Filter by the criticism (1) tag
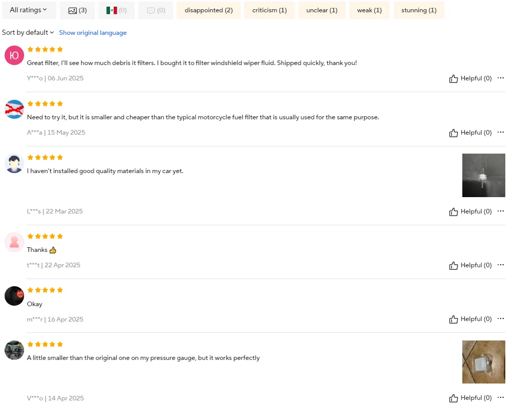The height and width of the screenshot is (405, 513). (x=270, y=10)
